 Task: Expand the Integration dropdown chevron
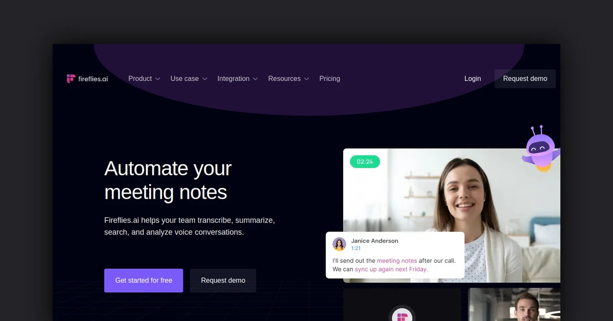coord(255,79)
